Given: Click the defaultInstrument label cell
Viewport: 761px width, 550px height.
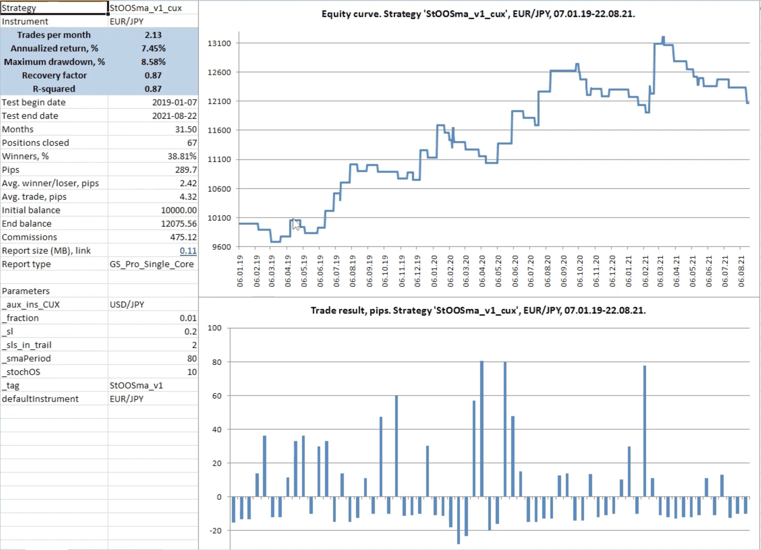Looking at the screenshot, I should point(54,399).
